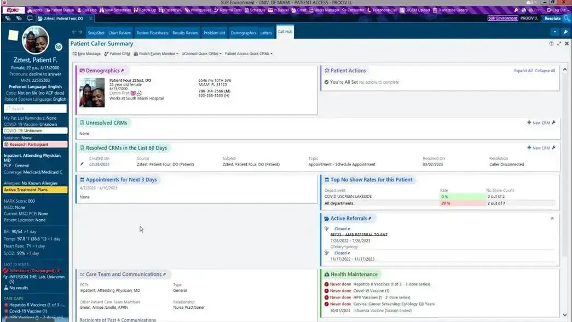Image resolution: width=572 pixels, height=322 pixels.
Task: Click the Resolute button
Action: [x=552, y=18]
